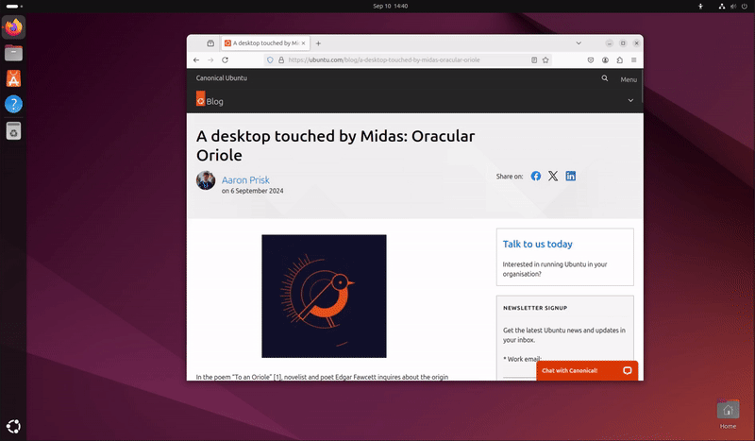Open the Trash in the dock
Screen dimensions: 755x441
(x=13, y=130)
